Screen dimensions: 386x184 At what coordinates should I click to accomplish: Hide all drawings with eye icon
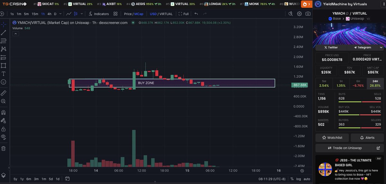tap(4, 137)
